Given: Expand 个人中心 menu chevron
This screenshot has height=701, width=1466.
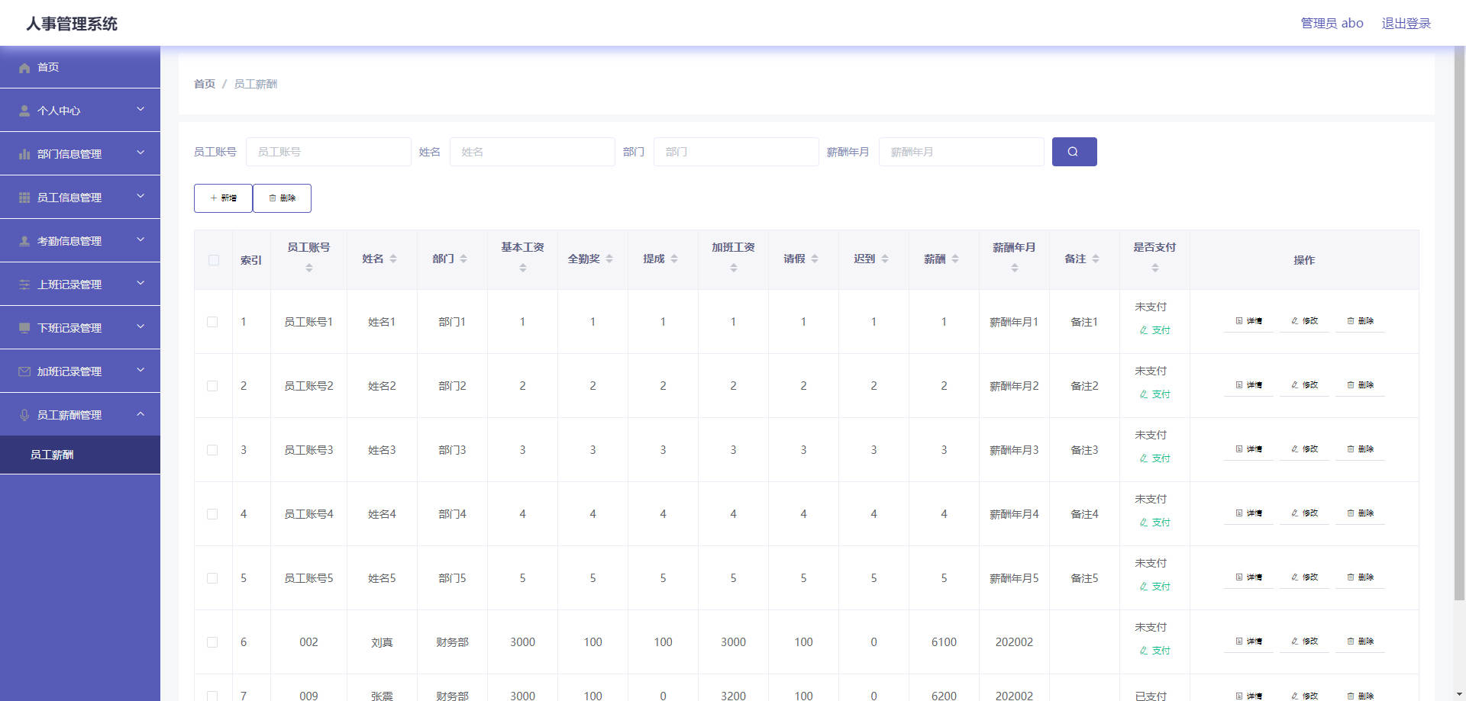Looking at the screenshot, I should point(140,109).
